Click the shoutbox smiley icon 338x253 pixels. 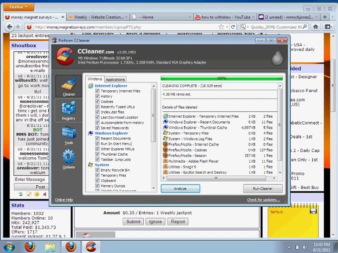click(37, 194)
